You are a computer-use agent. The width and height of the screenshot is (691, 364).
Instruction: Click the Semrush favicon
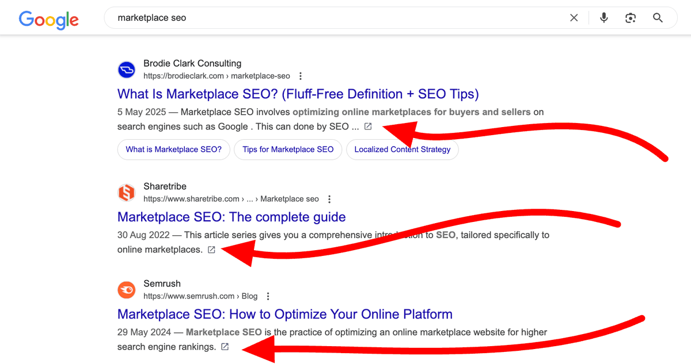click(x=126, y=290)
